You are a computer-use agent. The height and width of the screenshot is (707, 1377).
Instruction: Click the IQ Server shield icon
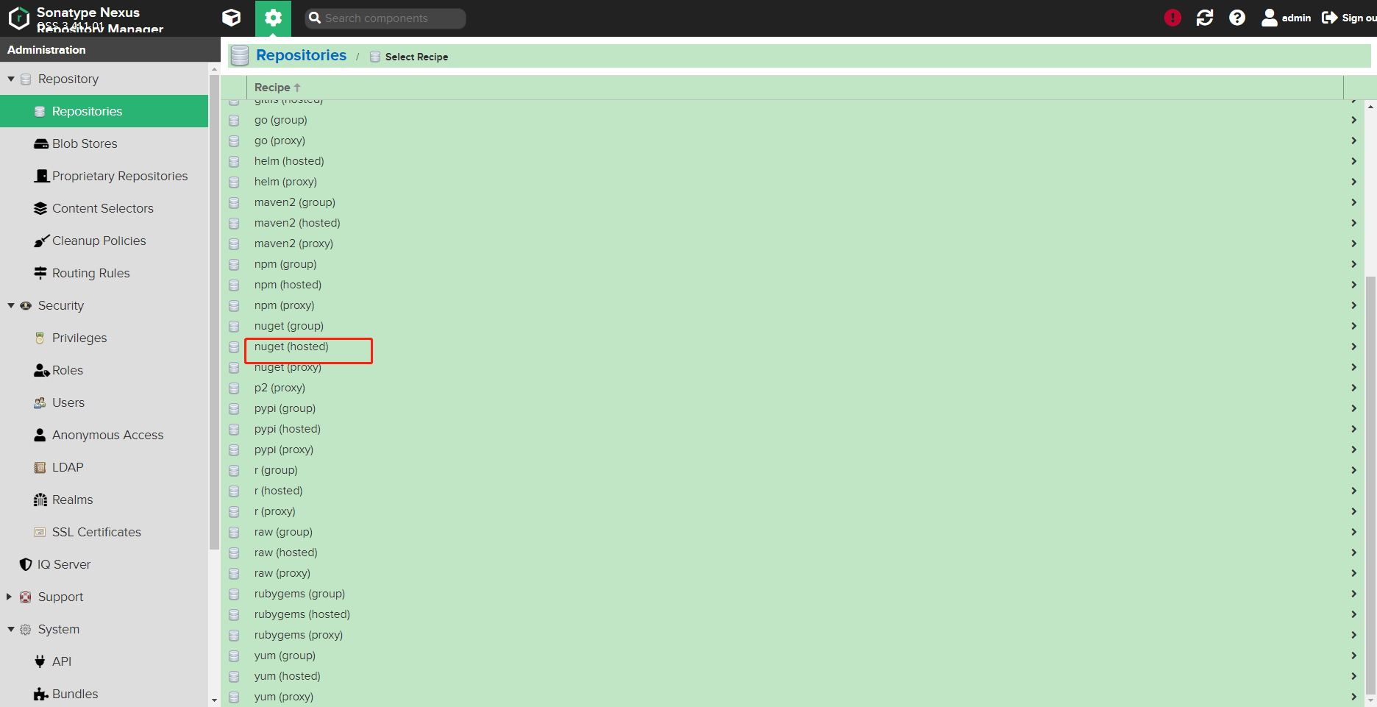tap(26, 564)
